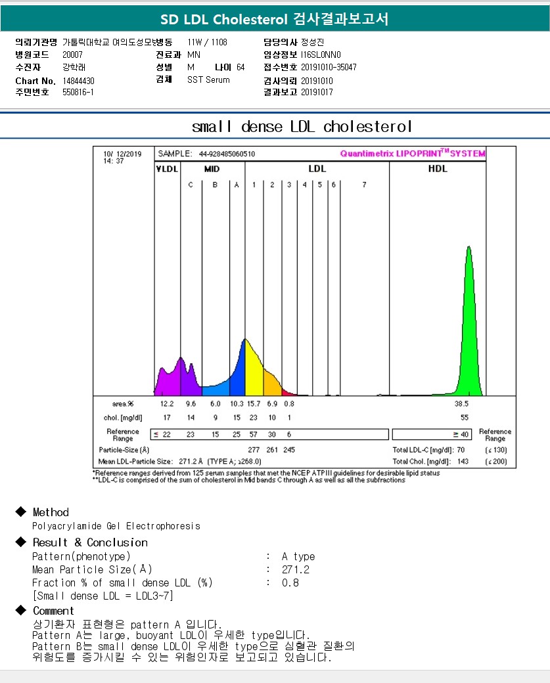Image resolution: width=550 pixels, height=683 pixels.
Task: Click the Quantimetrix LIPOPRINT SYSTEM label
Action: point(412,154)
